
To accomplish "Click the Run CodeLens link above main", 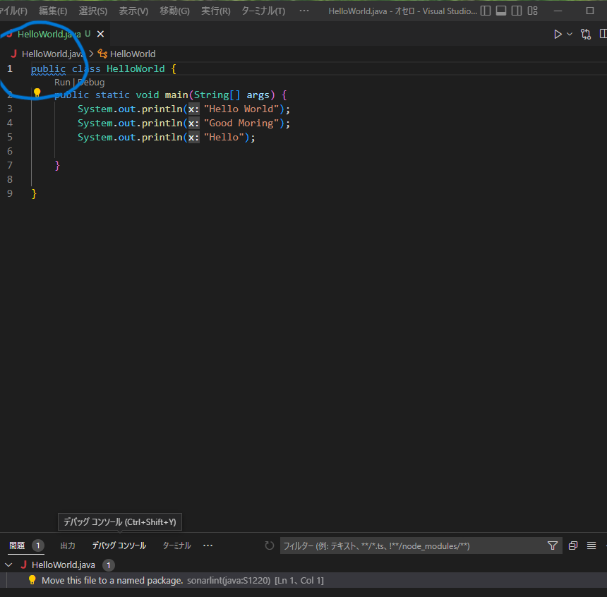I will [x=62, y=82].
